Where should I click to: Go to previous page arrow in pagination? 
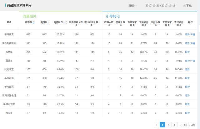point(156,125)
